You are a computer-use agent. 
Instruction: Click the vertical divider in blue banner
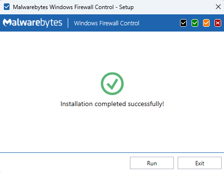click(68, 23)
